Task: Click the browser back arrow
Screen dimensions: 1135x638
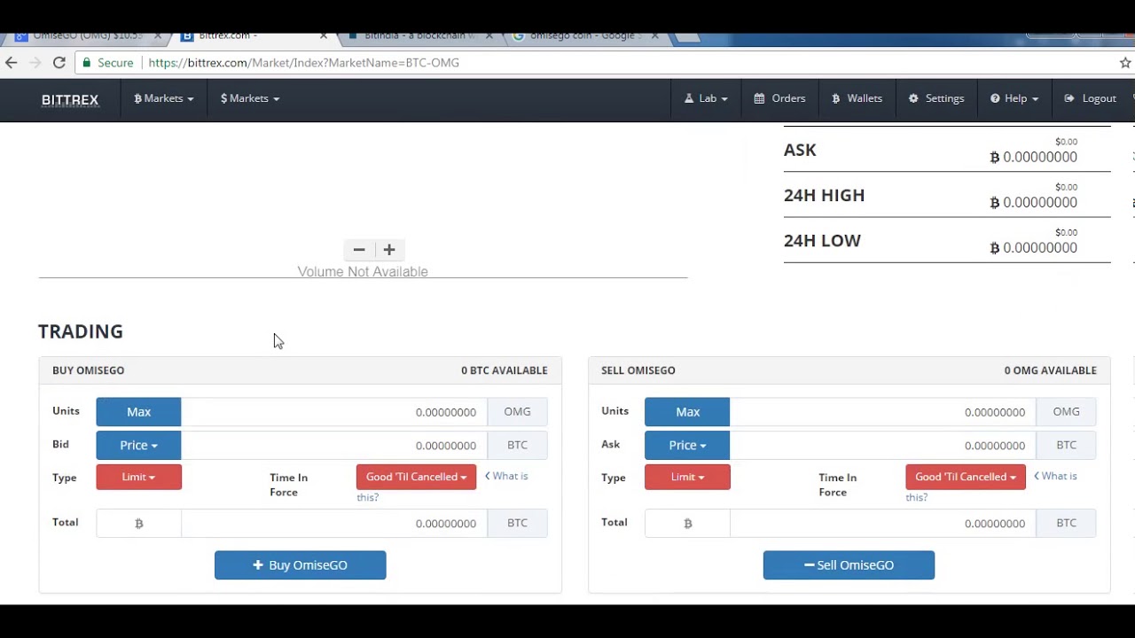Action: (11, 63)
